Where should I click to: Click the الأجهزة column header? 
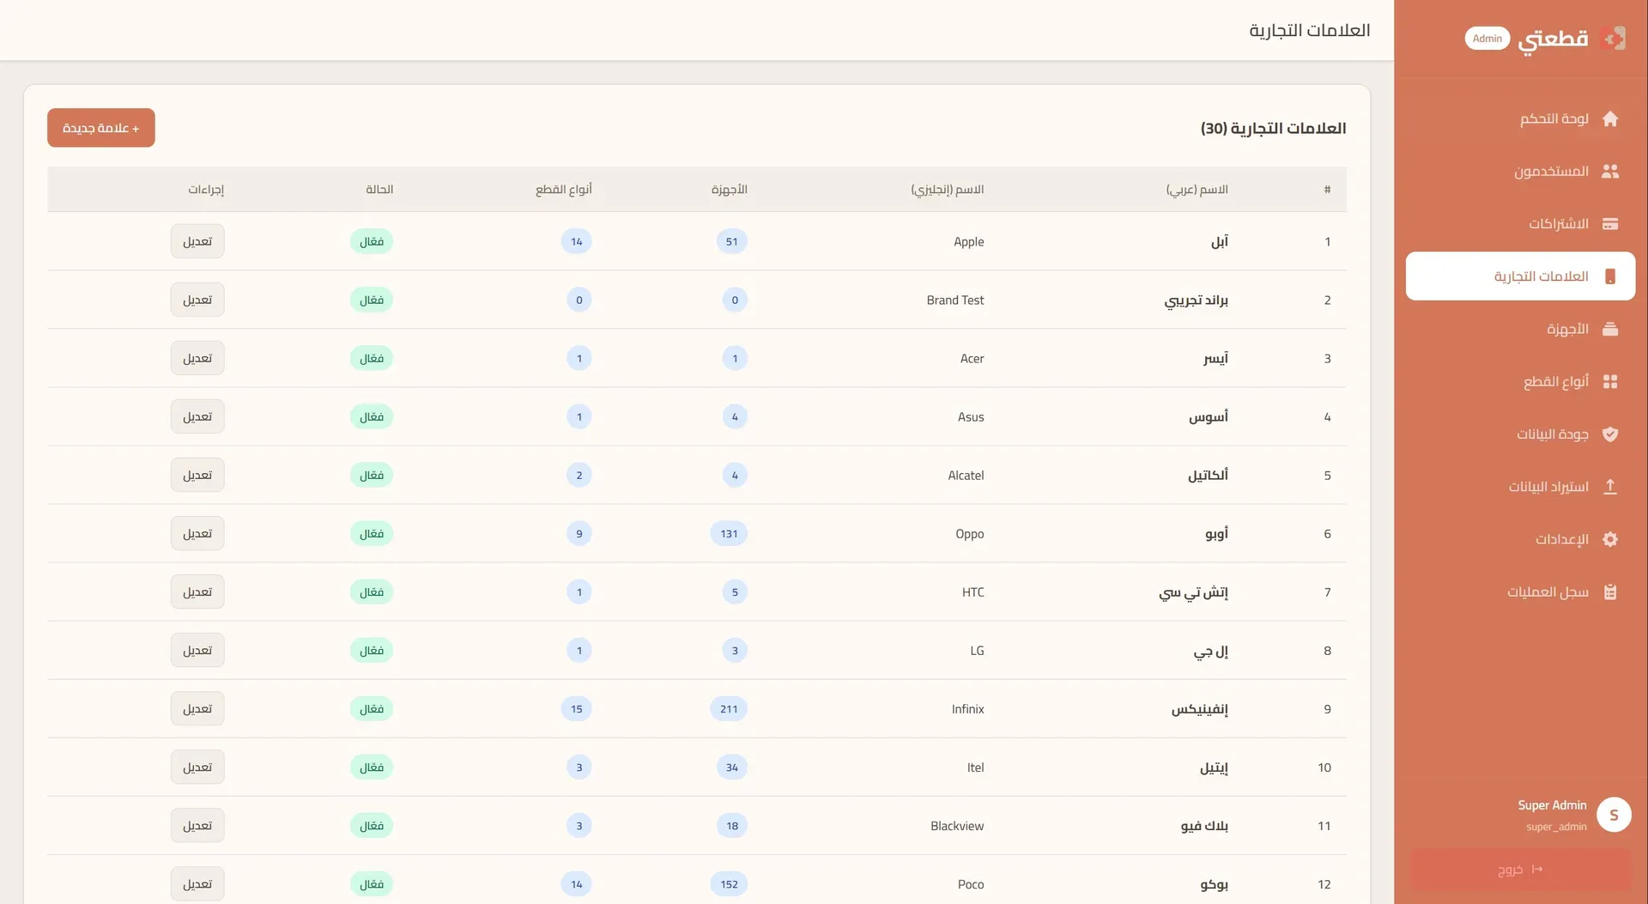[x=729, y=189]
